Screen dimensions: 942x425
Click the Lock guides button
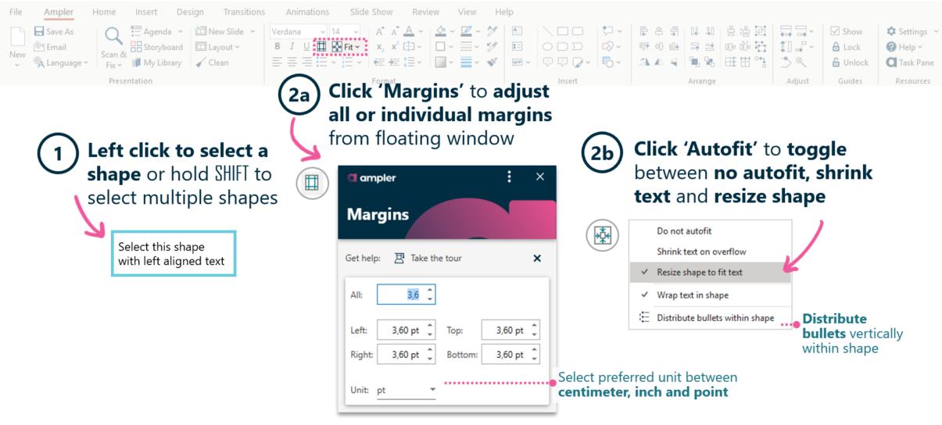point(846,47)
